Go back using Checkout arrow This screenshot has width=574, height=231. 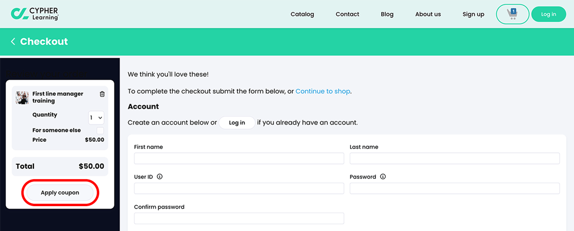tap(13, 42)
